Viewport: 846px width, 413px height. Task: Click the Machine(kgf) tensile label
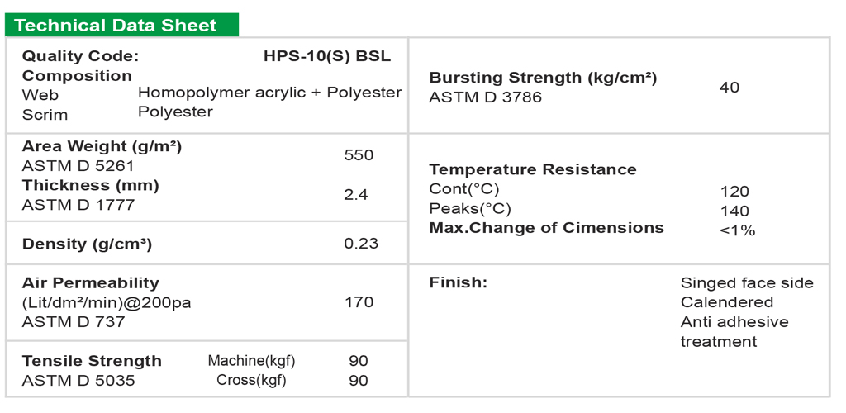[x=251, y=361]
